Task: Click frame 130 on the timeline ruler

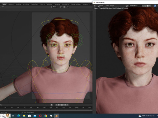Action: click(64, 108)
